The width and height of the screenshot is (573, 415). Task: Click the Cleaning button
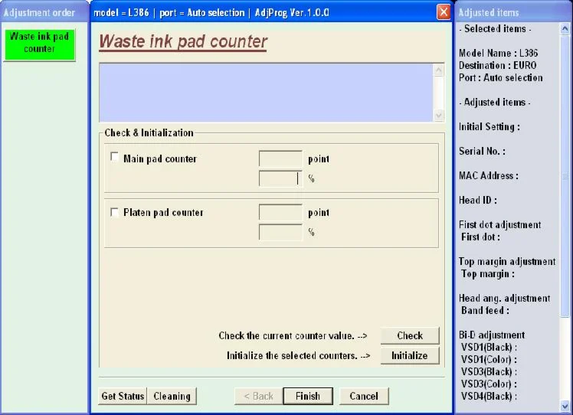coord(172,396)
